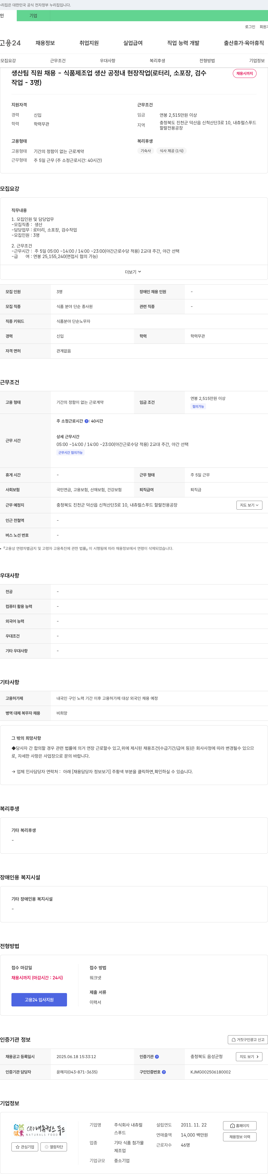This screenshot has width=268, height=1174.
Task: Report via 거짓구인광고 신고 button
Action: 248,1040
